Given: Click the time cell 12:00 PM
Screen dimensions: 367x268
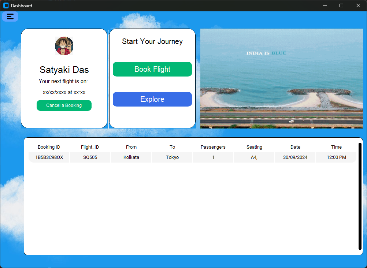Looking at the screenshot, I should click(336, 157).
